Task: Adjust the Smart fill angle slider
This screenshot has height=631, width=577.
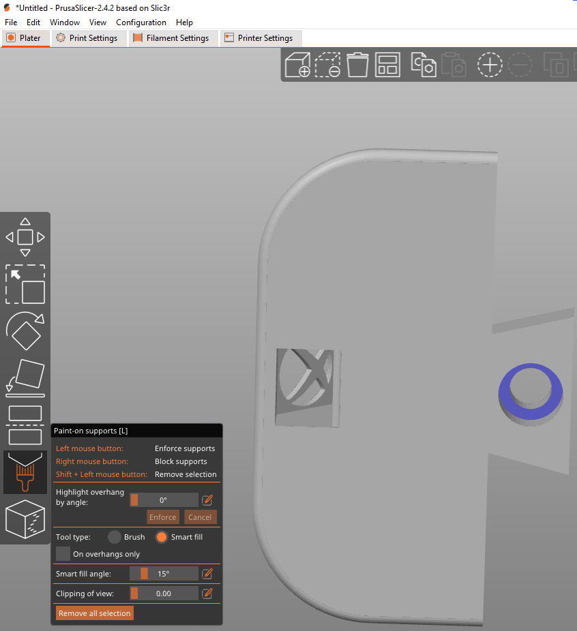Action: pyautogui.click(x=164, y=574)
